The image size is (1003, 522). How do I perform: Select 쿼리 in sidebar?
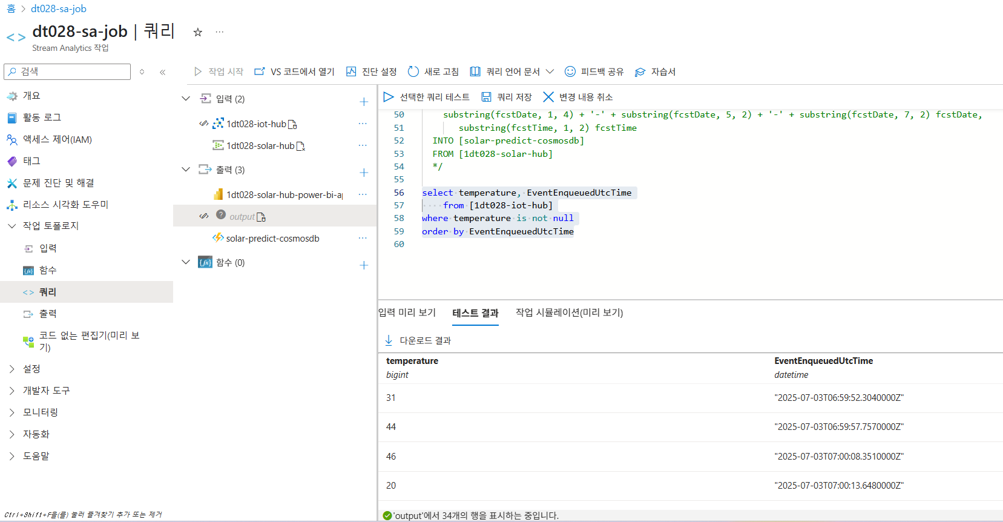pos(87,292)
